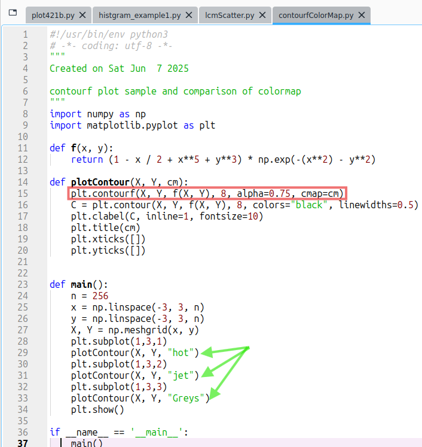Click the 'main()' call on line 37
The image size is (422, 447).
click(87, 443)
